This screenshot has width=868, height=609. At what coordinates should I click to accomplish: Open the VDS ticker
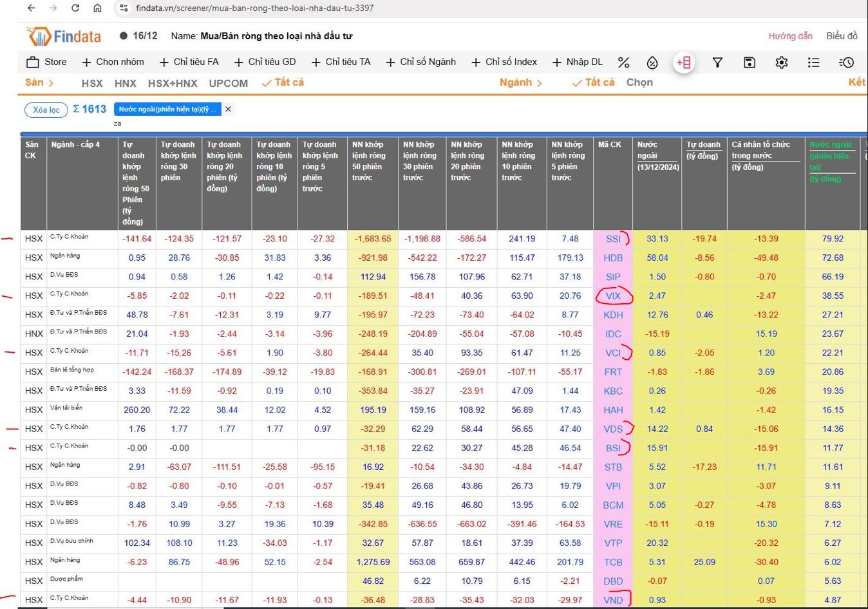[x=613, y=429]
